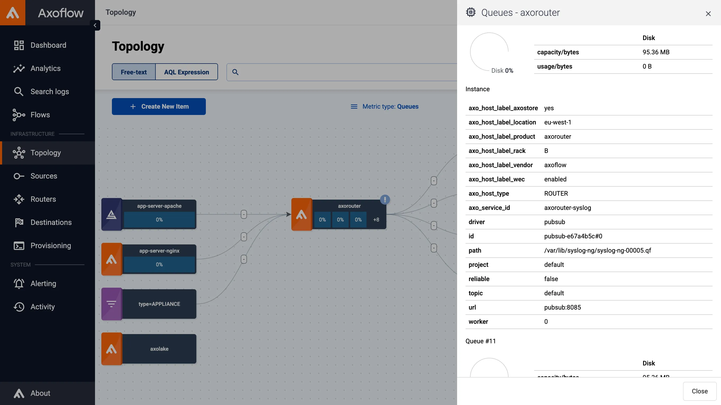Open the Provisioning page
The height and width of the screenshot is (405, 721).
click(x=51, y=245)
